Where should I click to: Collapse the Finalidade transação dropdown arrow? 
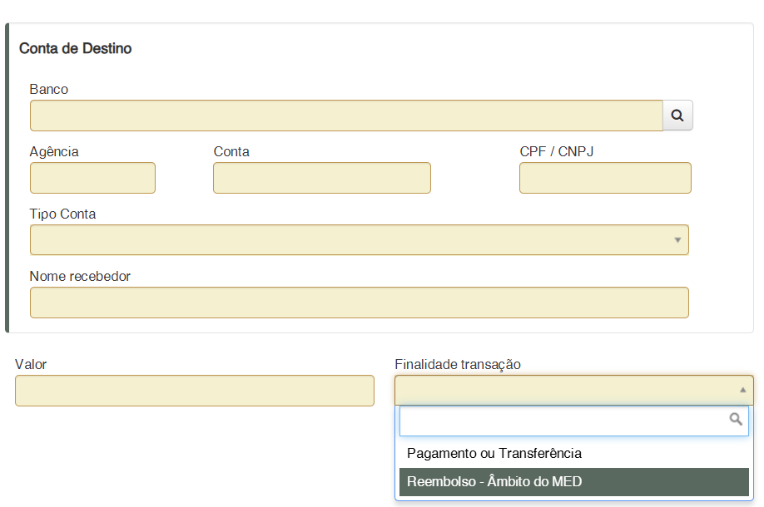(x=742, y=389)
